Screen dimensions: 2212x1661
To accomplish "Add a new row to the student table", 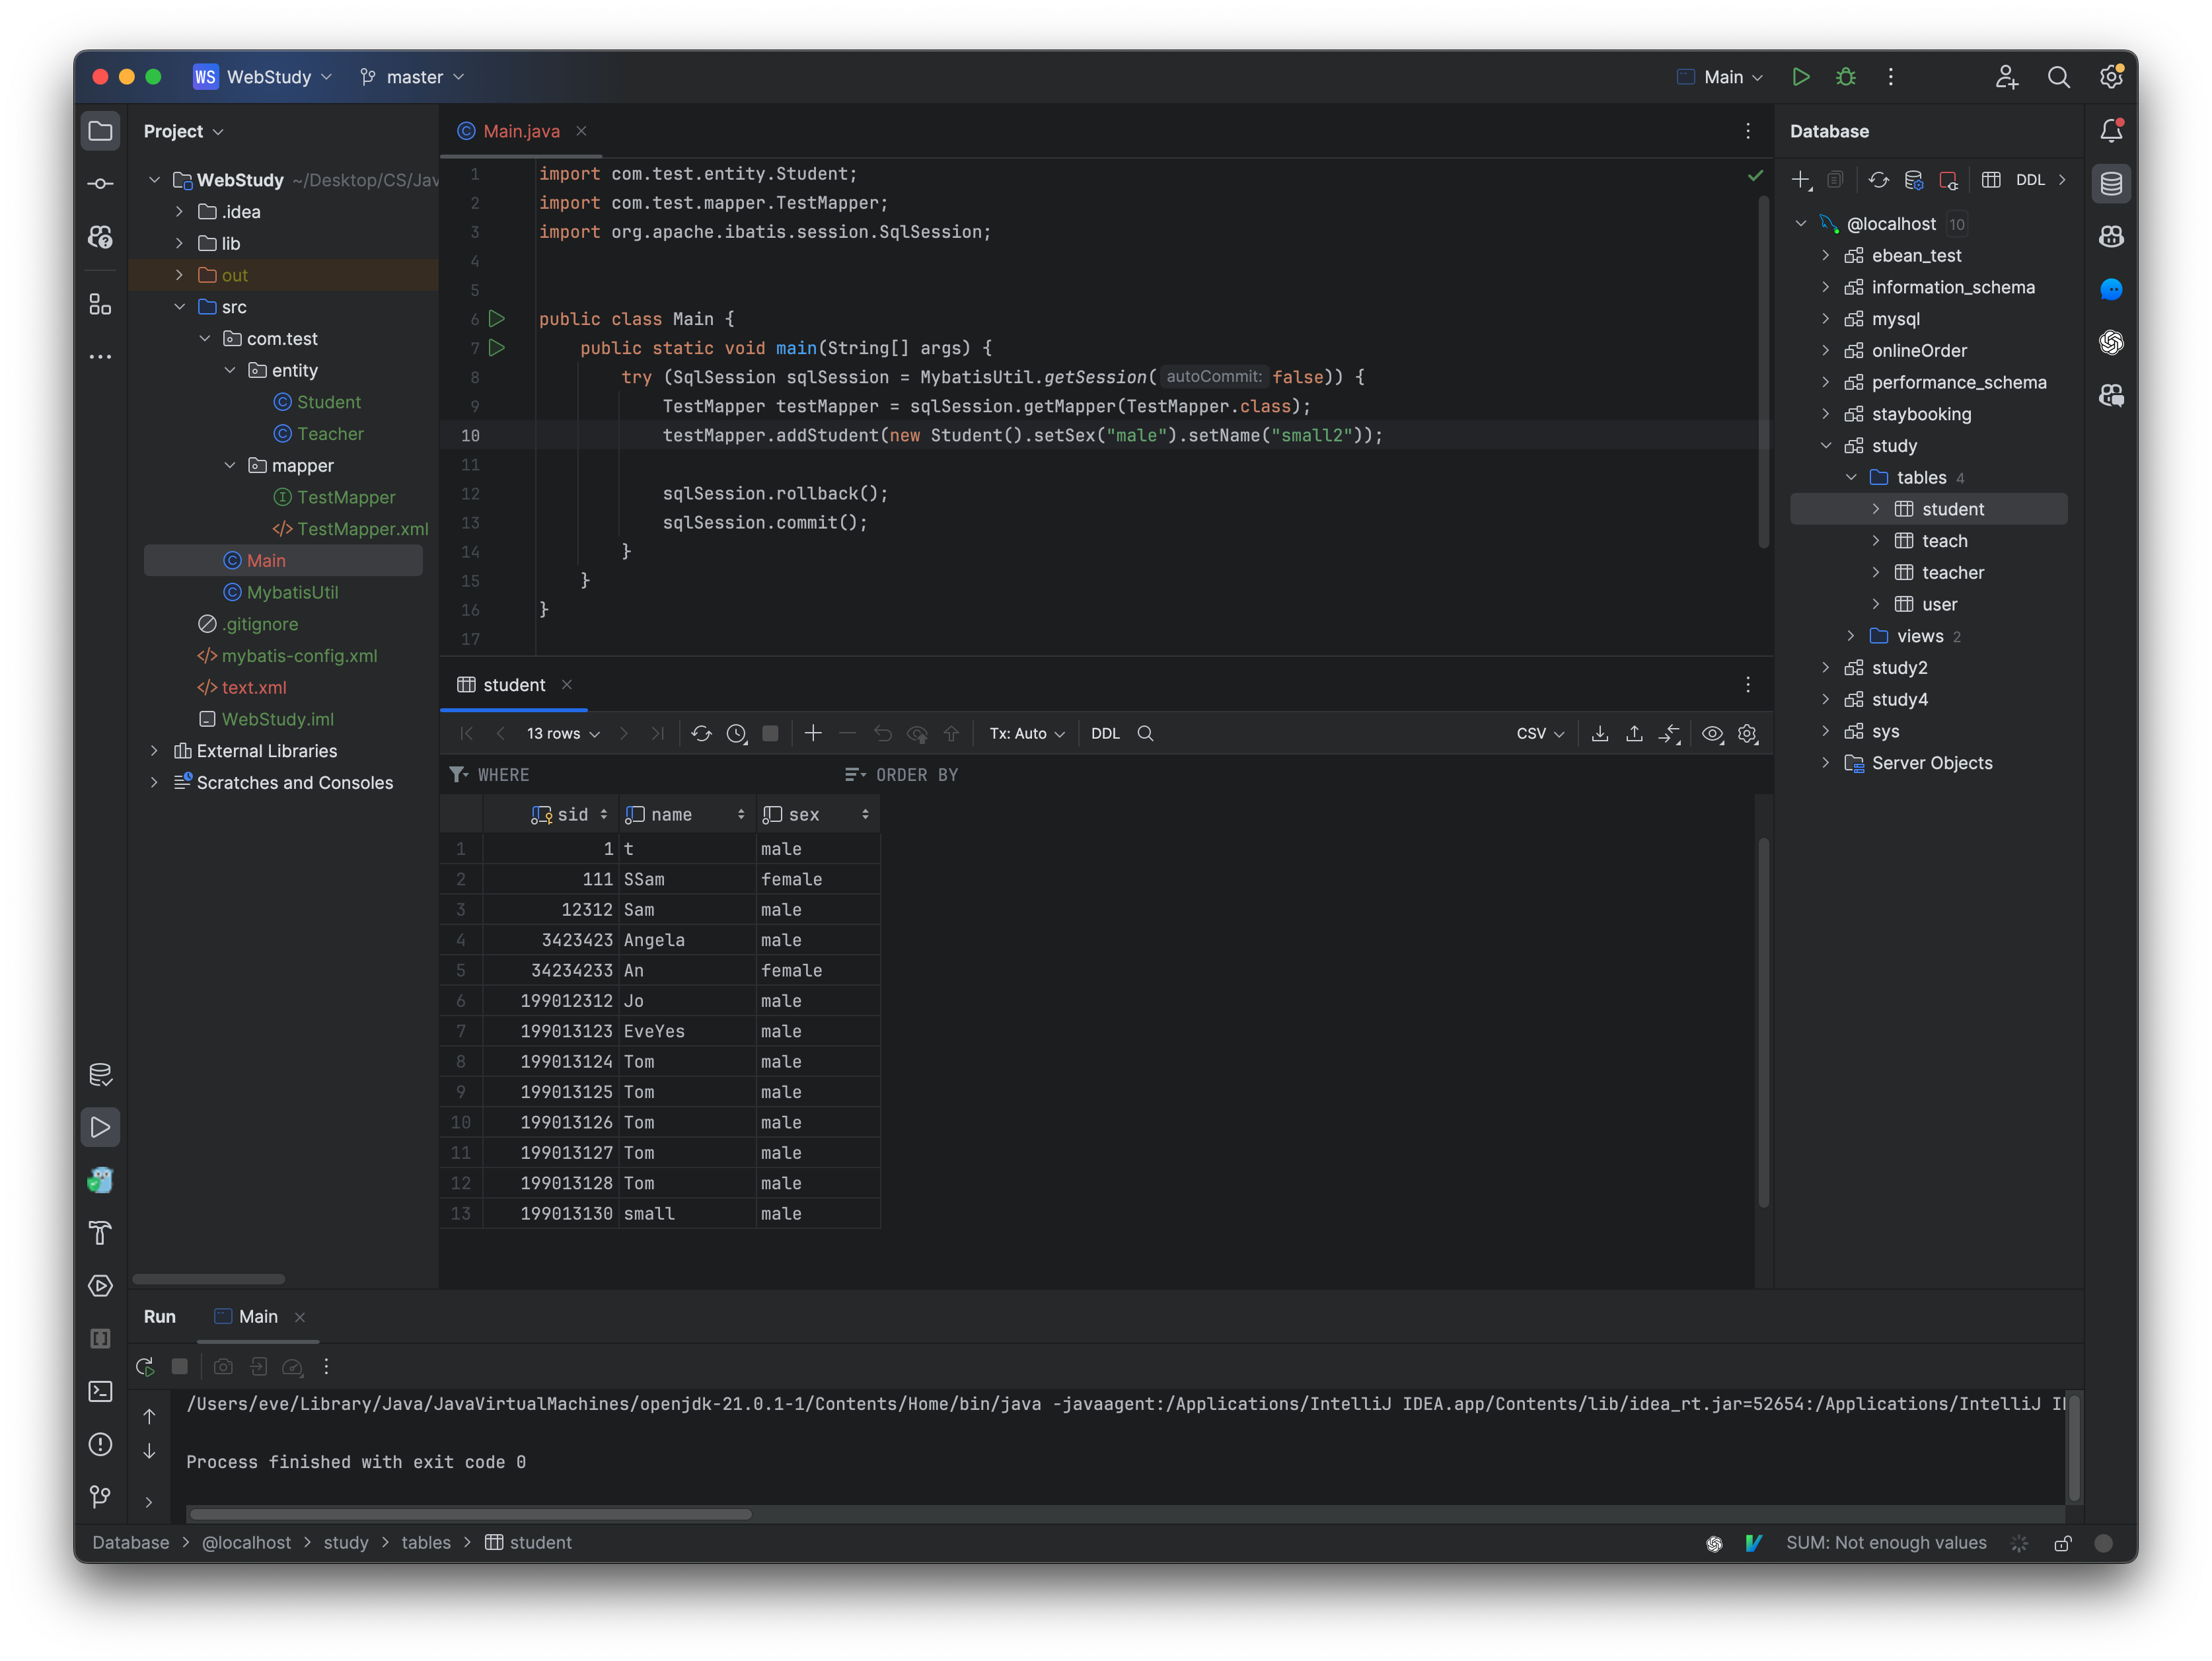I will 813,733.
